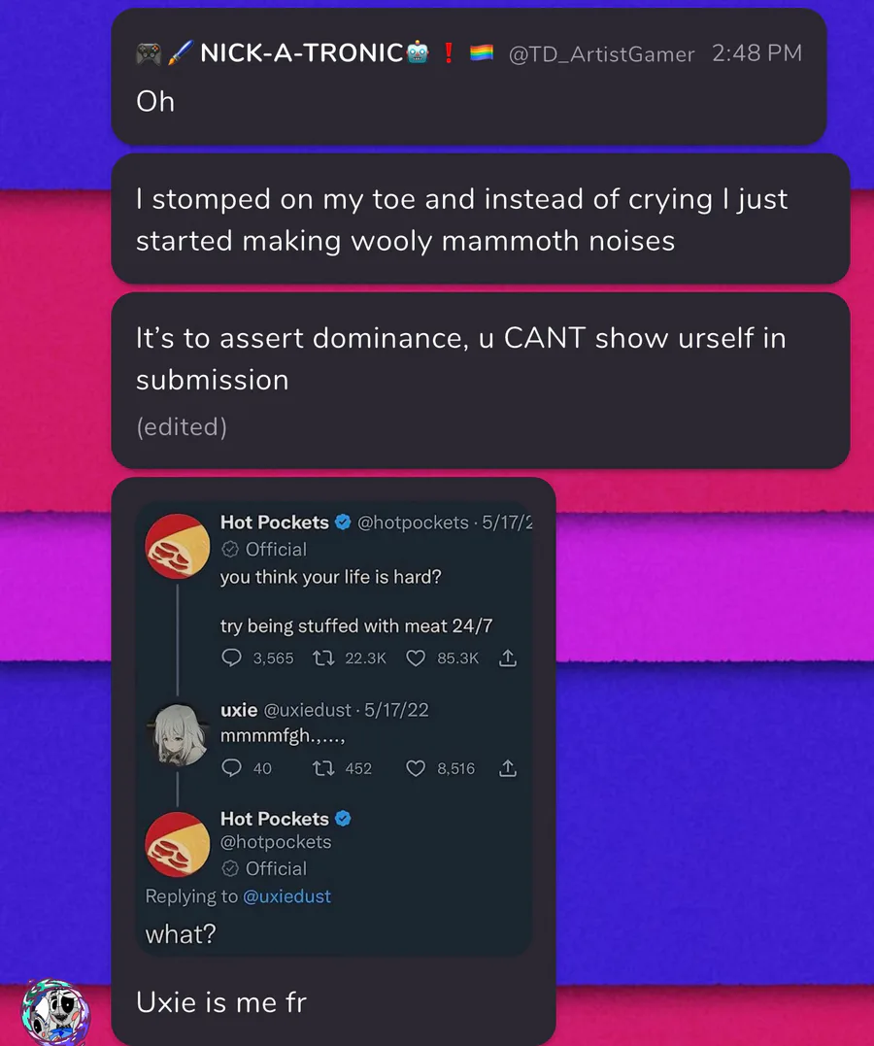Click the pride flag emoji next to the username

pos(482,53)
